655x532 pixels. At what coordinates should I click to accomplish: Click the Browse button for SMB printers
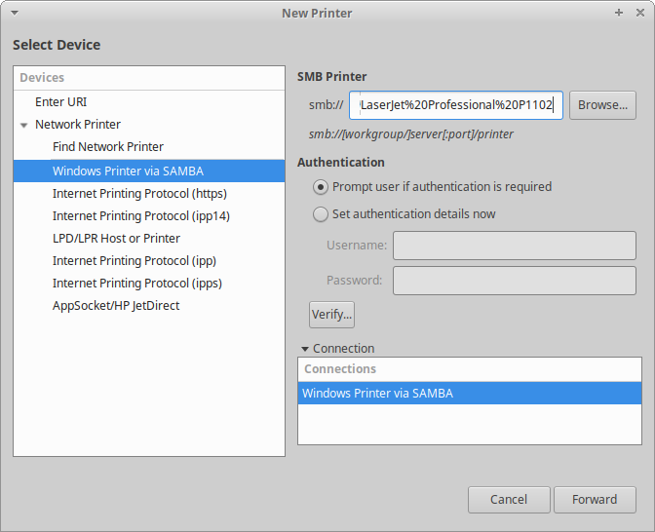pyautogui.click(x=602, y=104)
